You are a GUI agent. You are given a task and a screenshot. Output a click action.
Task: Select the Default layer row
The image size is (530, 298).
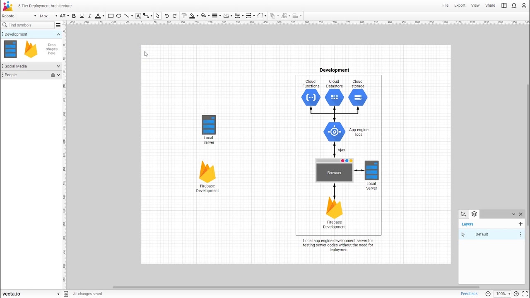pyautogui.click(x=491, y=234)
